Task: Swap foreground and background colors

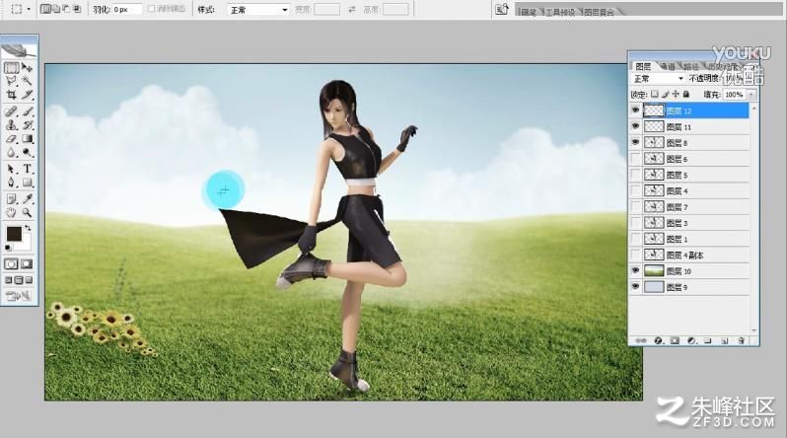Action: coord(28,228)
